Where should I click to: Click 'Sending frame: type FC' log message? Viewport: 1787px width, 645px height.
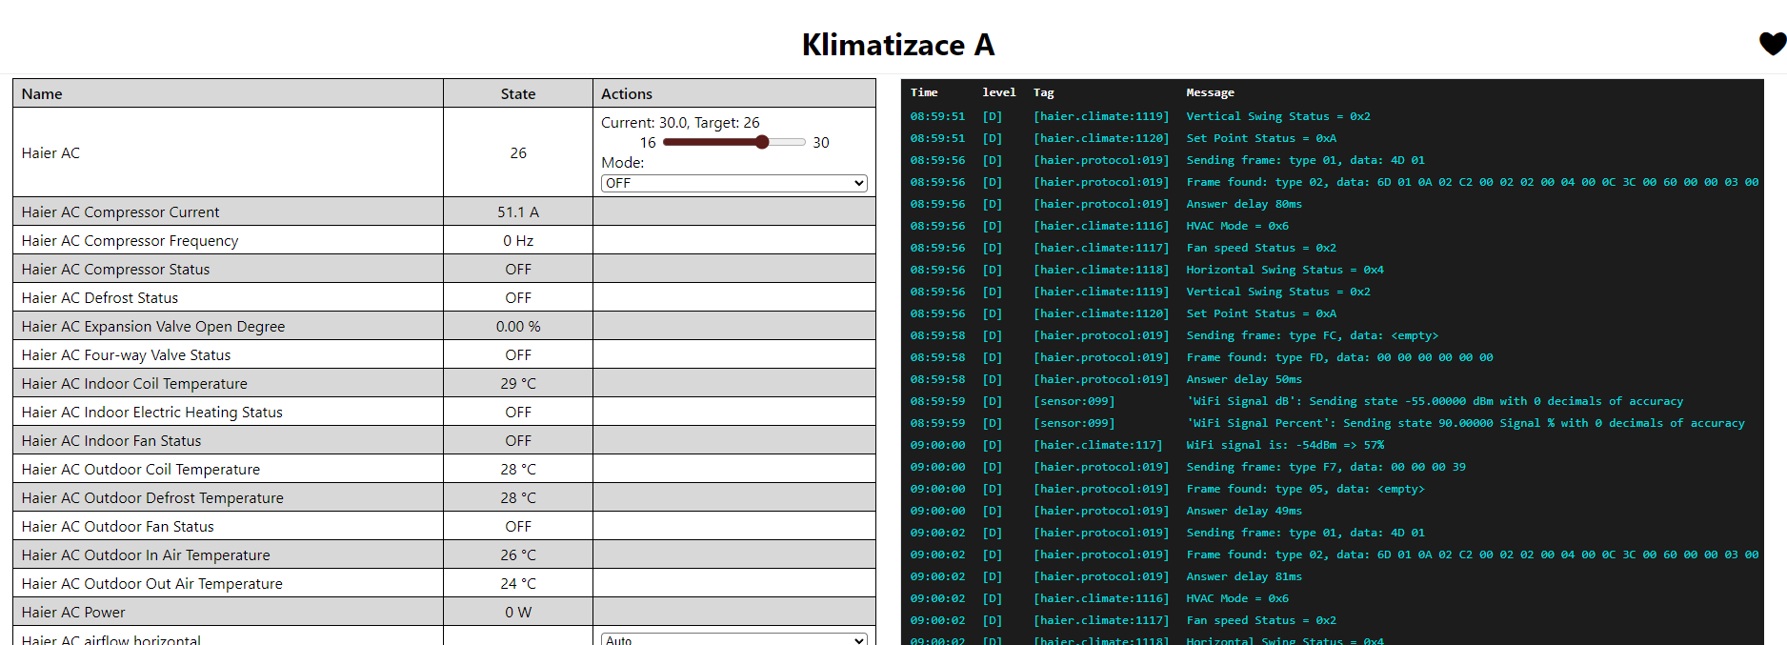pos(1312,335)
